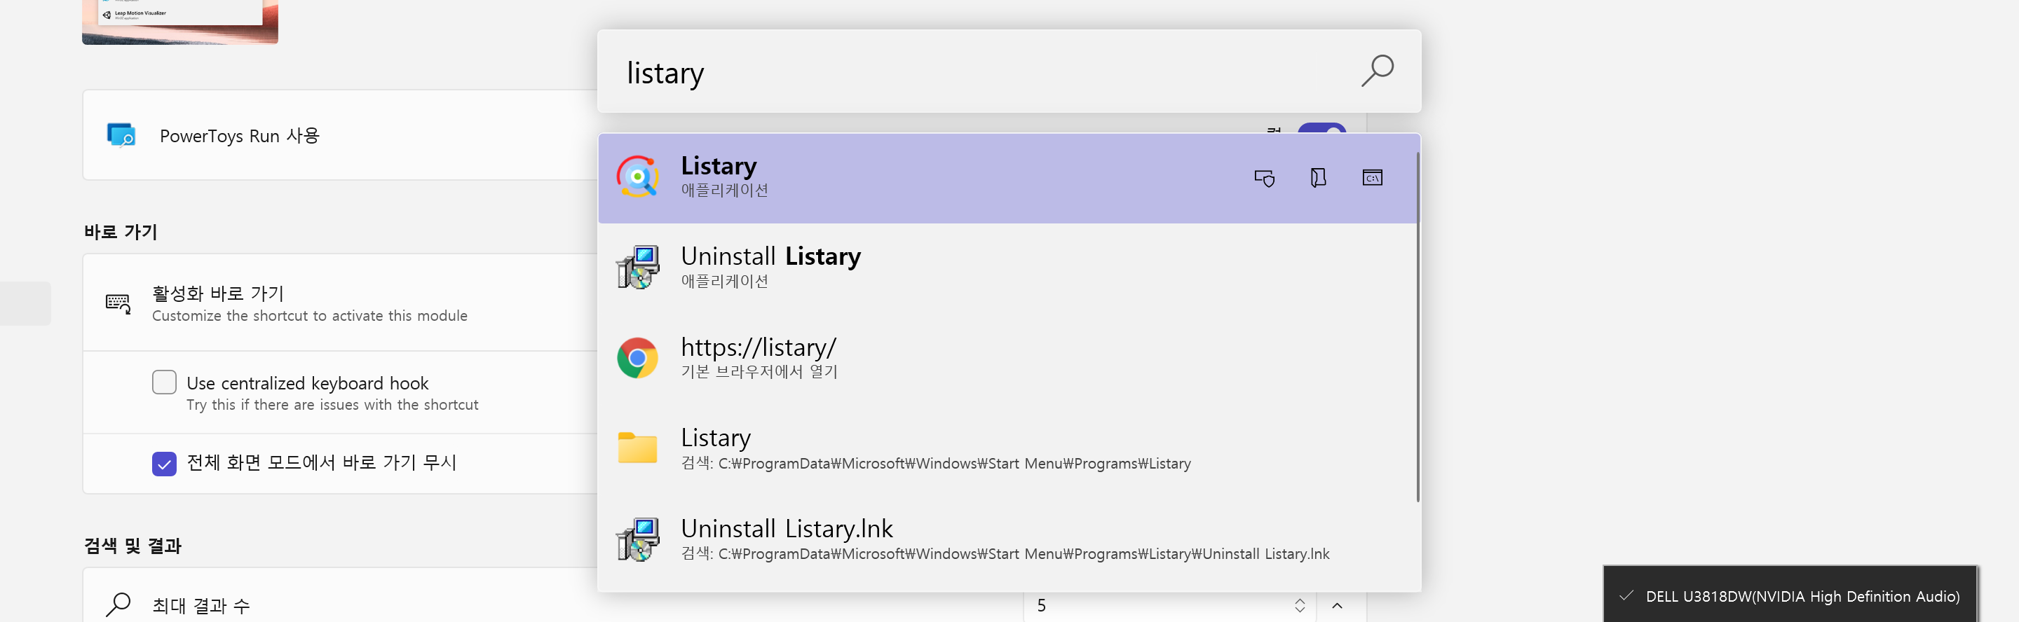Screen dimensions: 2019x622
Task: Click the 바로 가기 section heading
Action: pos(121,232)
